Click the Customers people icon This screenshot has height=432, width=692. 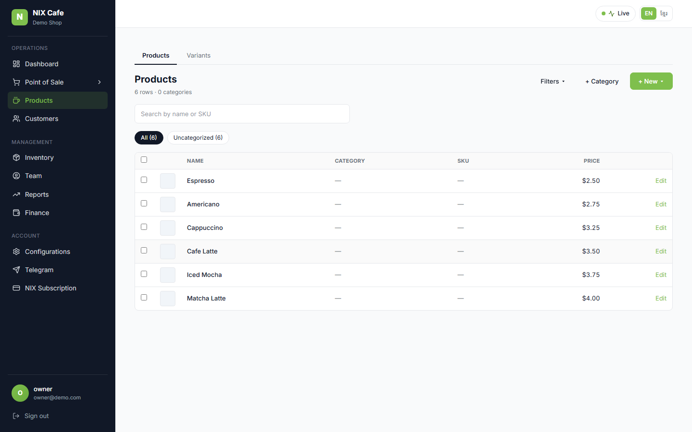coord(16,119)
